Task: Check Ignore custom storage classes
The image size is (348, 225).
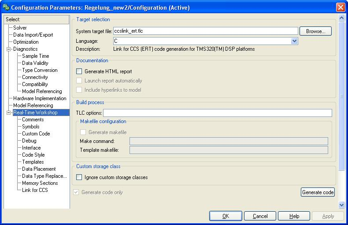Action: pos(79,177)
